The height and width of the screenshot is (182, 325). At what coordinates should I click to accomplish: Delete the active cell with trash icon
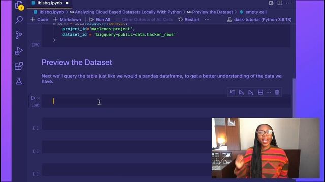coord(277,92)
